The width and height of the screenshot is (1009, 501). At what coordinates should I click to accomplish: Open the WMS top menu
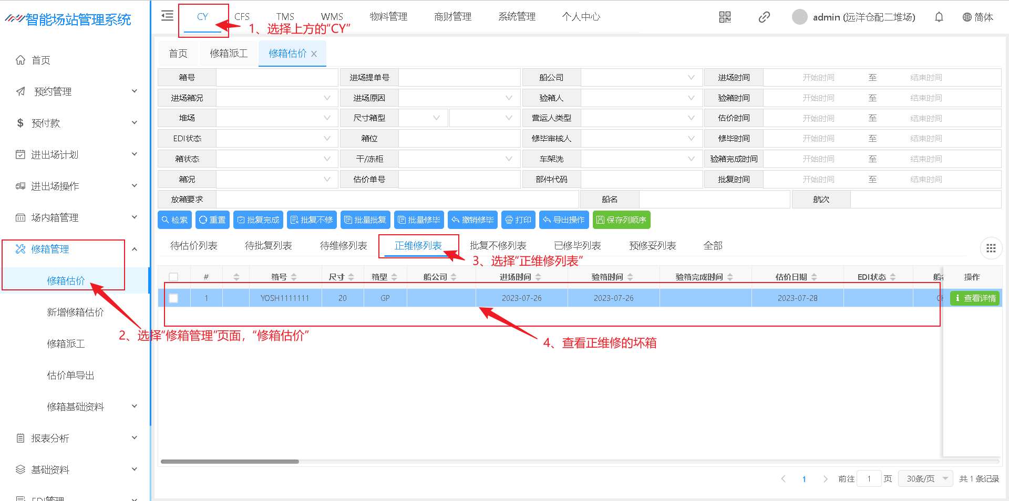pos(332,17)
